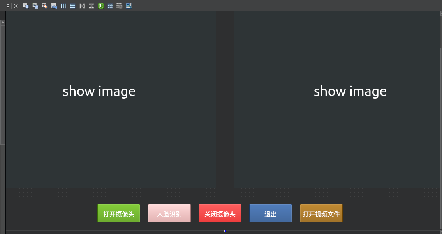Viewport: 442px width, 234px height.
Task: Apply a form layout using the Qt icon
Action: tap(100, 6)
